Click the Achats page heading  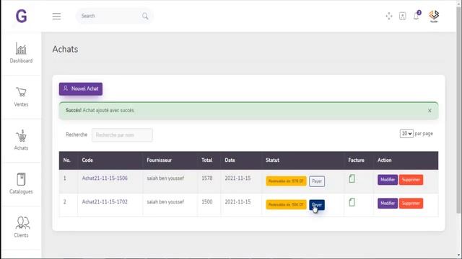point(65,50)
